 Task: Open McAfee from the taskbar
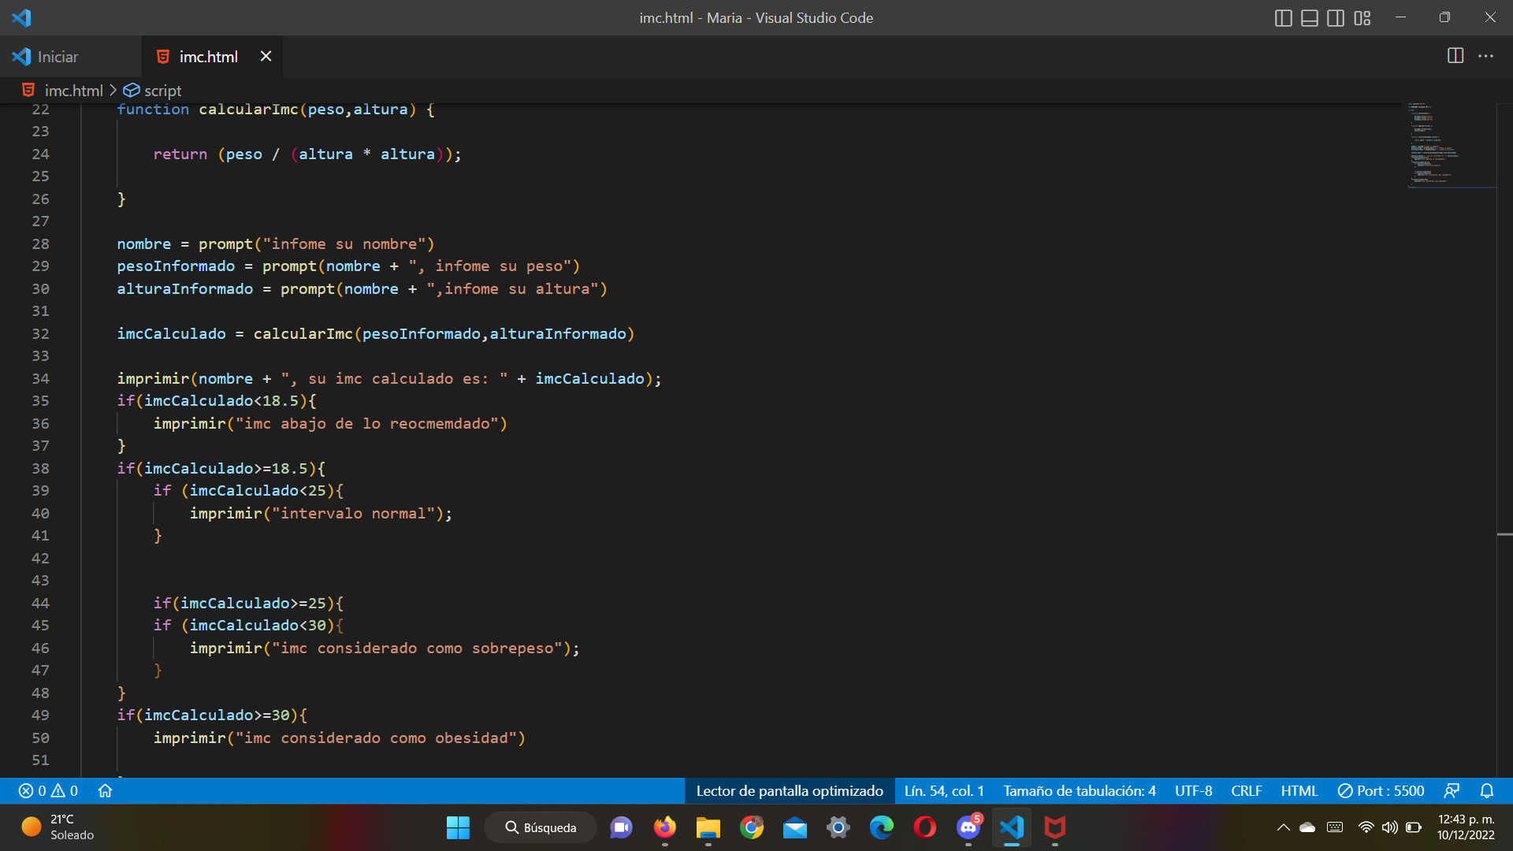pos(1055,827)
